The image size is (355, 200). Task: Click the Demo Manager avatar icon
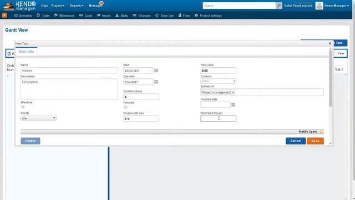click(319, 6)
